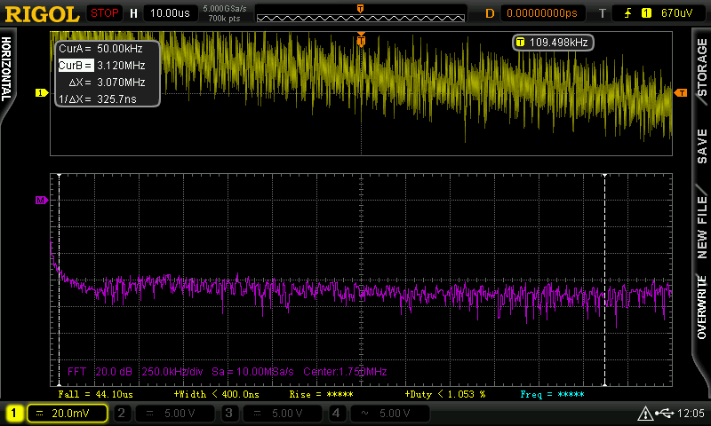This screenshot has height=426, width=711.
Task: Click the CurA = 50.00kHz cursor readout
Action: (100, 49)
